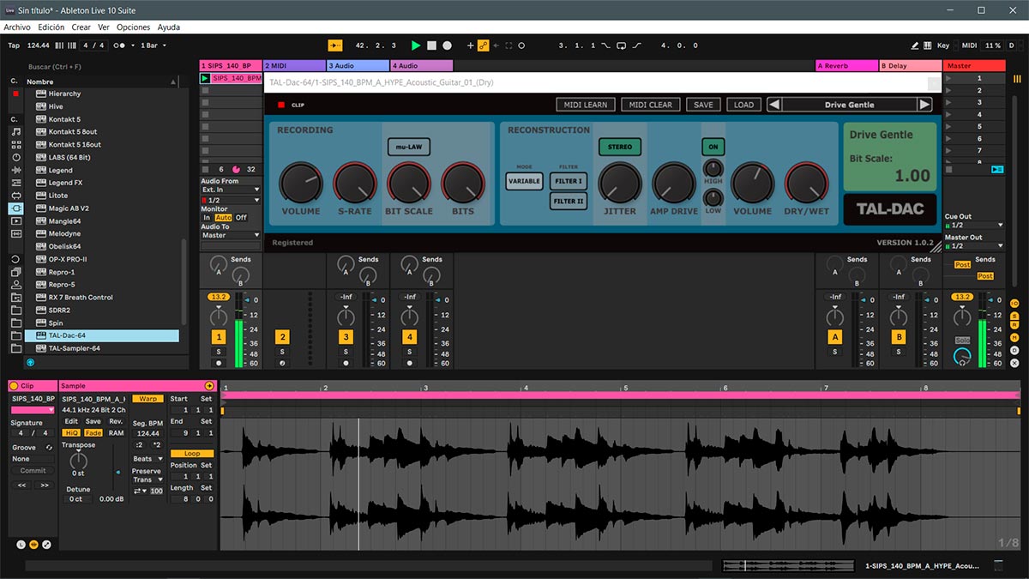Image resolution: width=1029 pixels, height=579 pixels.
Task: Launch the SIPS_140_BPM clip play triangle
Action: (205, 78)
